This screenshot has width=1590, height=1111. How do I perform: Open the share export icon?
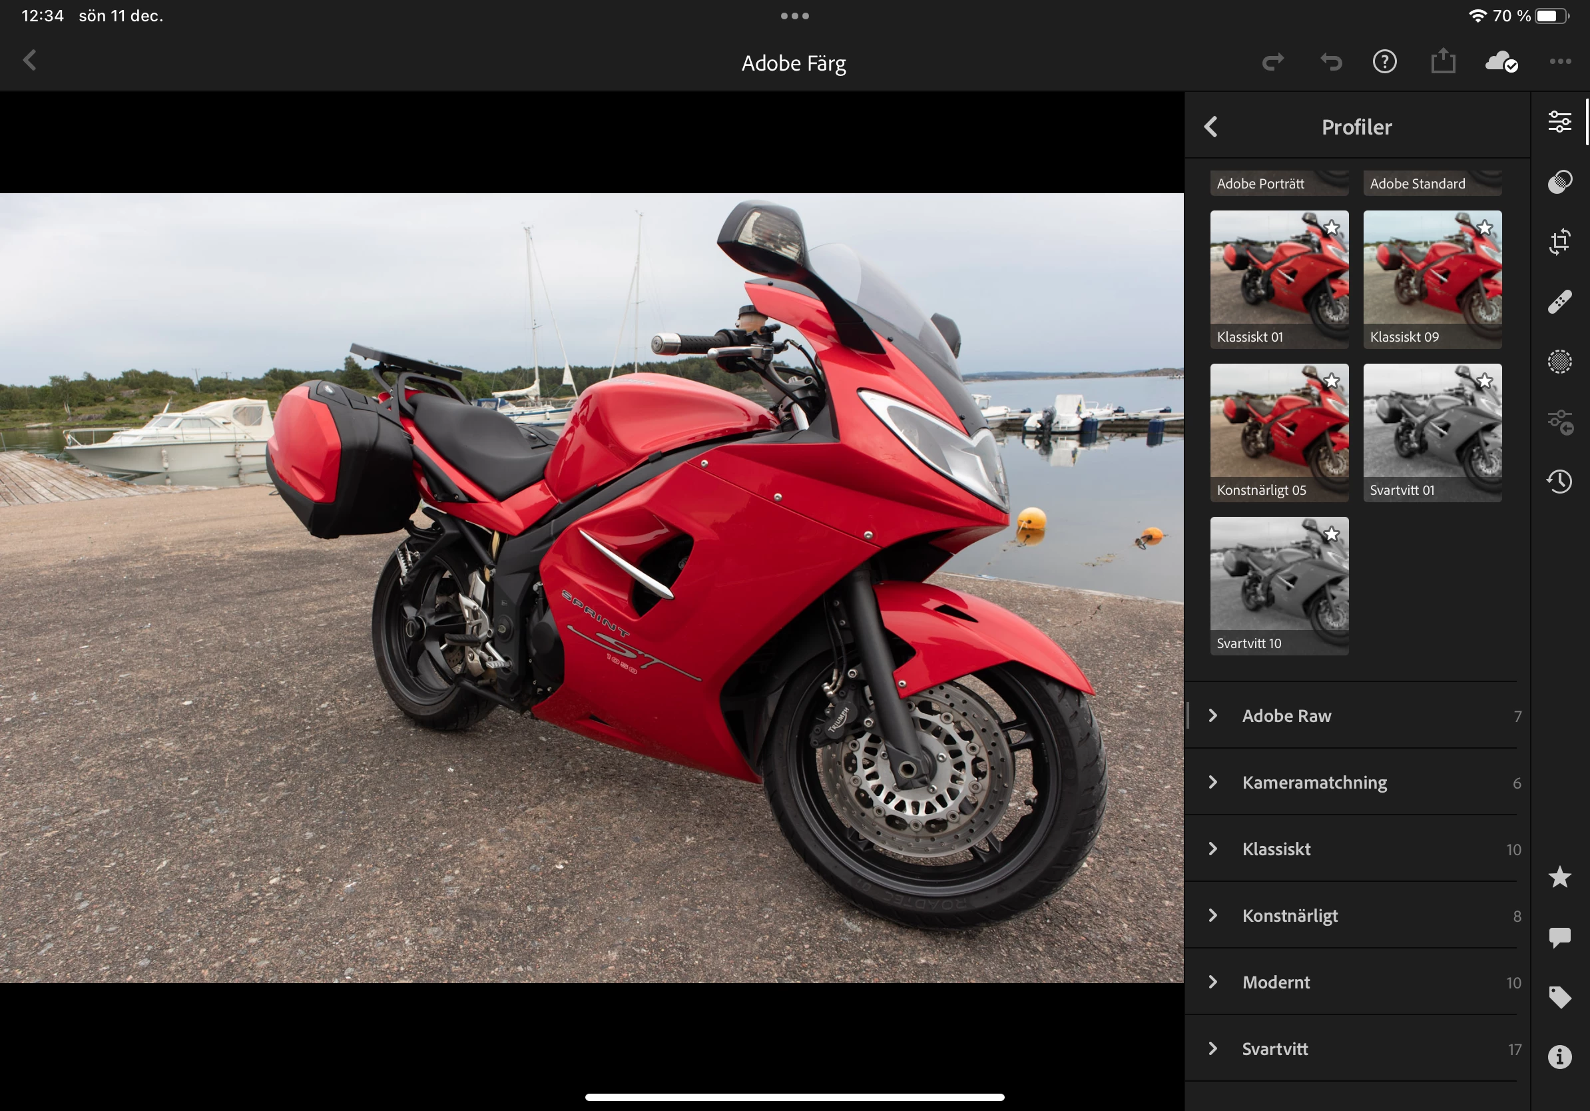1444,62
